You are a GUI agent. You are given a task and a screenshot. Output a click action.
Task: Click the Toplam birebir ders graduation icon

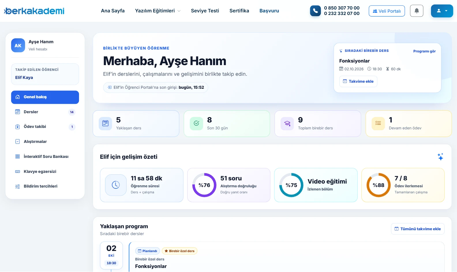tap(287, 124)
